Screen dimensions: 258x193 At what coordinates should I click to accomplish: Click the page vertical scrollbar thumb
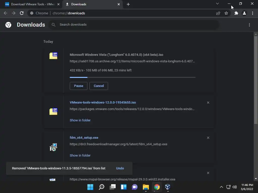coord(256,80)
